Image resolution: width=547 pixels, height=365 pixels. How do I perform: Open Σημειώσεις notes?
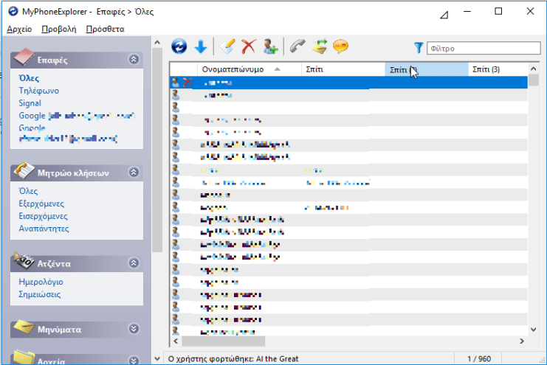39,294
